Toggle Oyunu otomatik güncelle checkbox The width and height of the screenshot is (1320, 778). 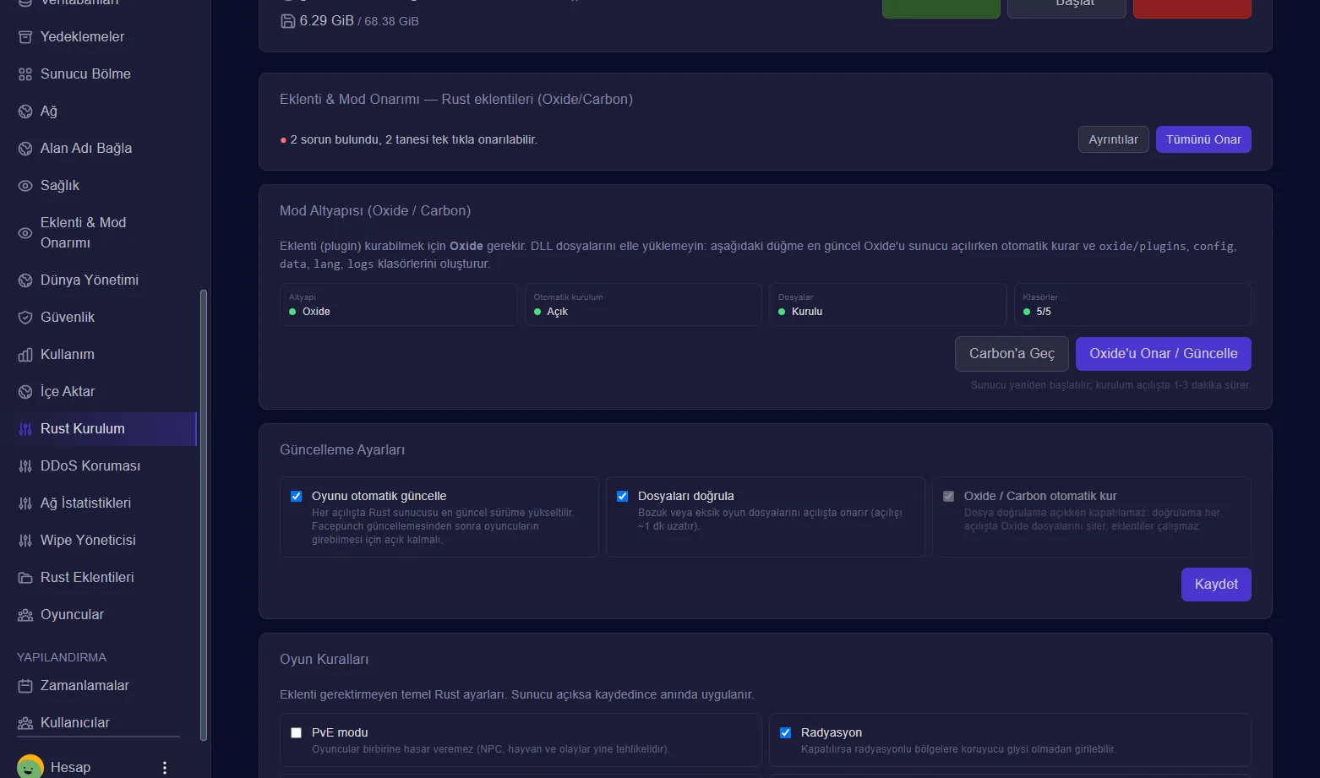point(297,497)
